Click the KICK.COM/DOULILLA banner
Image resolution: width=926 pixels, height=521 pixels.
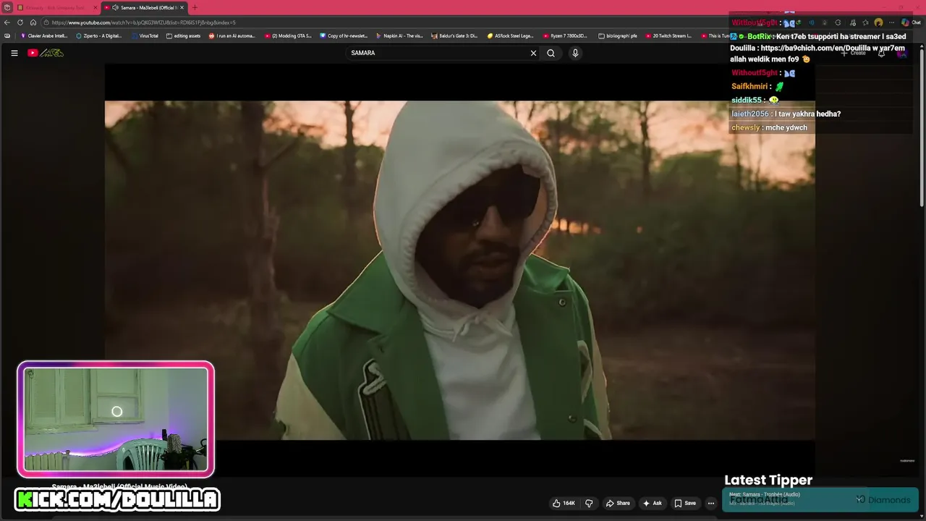(117, 499)
